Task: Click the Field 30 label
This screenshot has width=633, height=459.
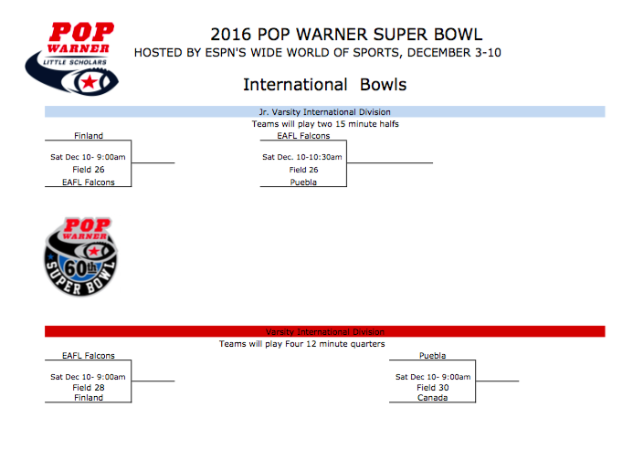Action: tap(433, 388)
